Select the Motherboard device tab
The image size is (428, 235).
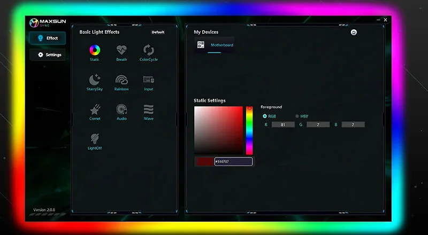215,45
